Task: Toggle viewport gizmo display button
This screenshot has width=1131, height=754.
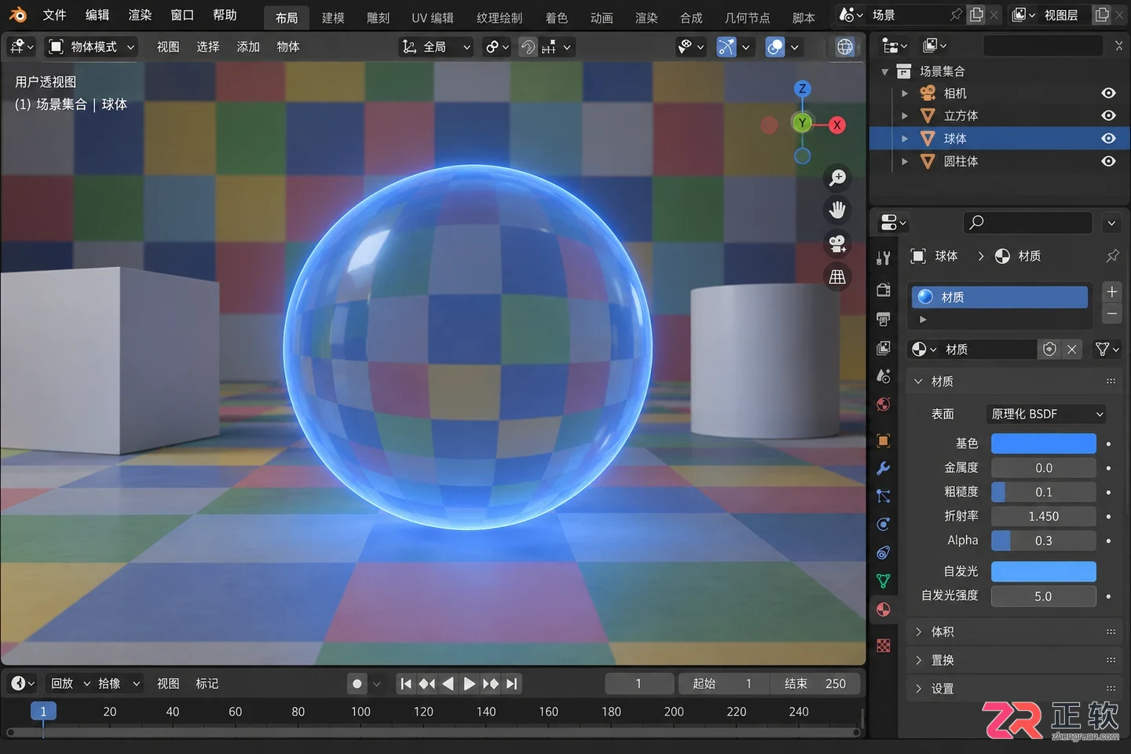Action: [727, 47]
